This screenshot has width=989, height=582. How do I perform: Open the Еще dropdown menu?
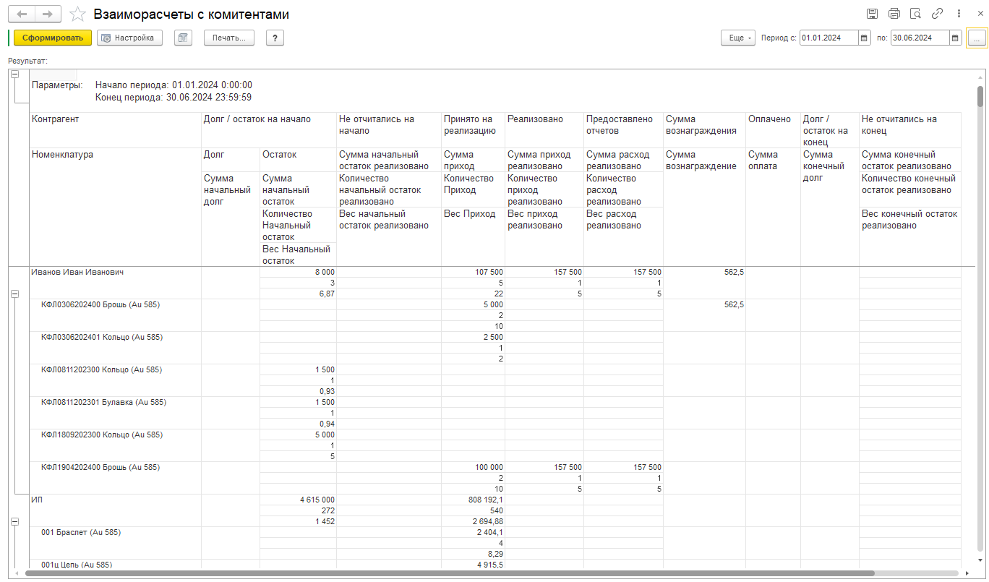(x=737, y=38)
